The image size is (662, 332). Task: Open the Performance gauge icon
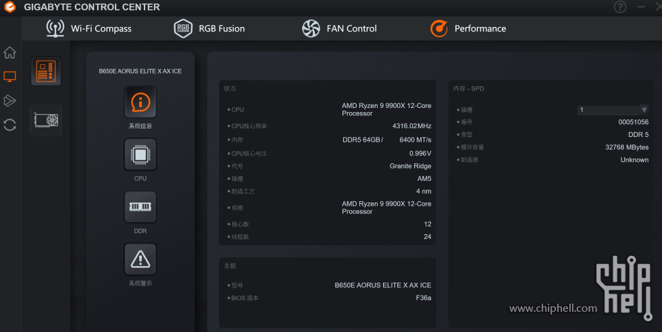[x=439, y=28]
